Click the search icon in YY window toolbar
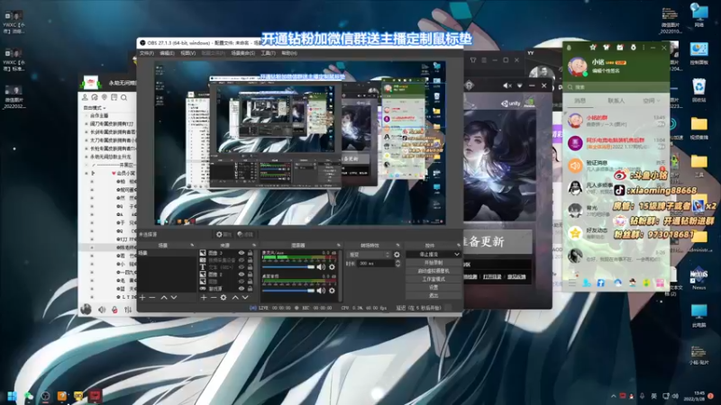 coord(123,97)
